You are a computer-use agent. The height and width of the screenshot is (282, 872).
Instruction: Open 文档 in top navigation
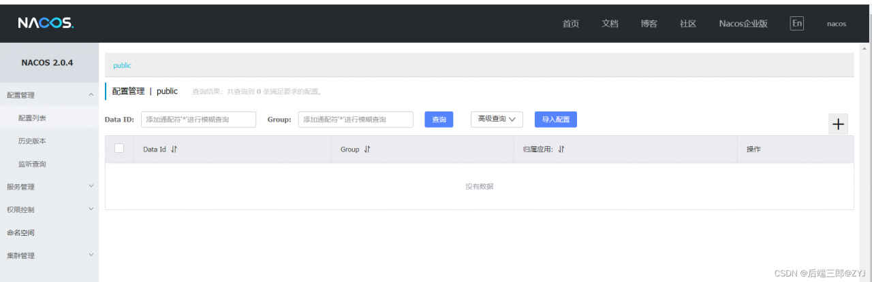click(x=610, y=23)
